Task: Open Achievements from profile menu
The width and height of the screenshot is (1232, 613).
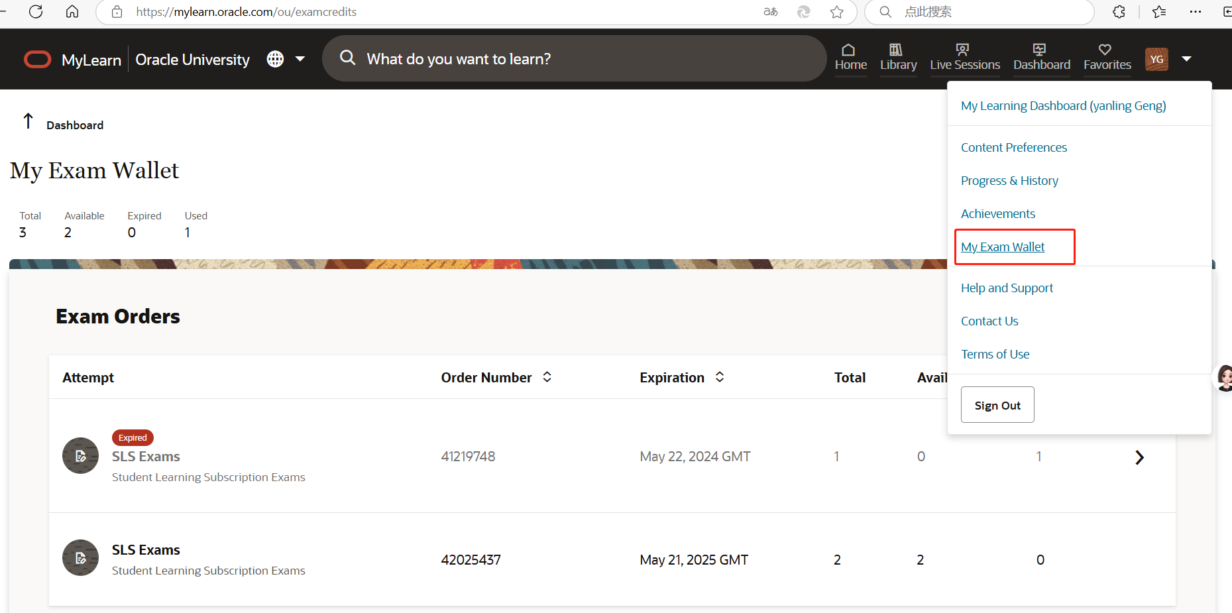Action: tap(998, 213)
